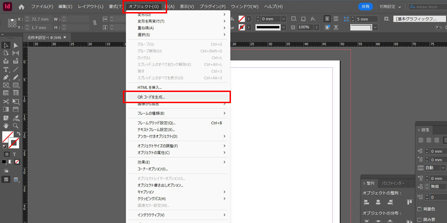Click the fx effects icon in control bar
This screenshot has height=223, width=447.
click(313, 19)
